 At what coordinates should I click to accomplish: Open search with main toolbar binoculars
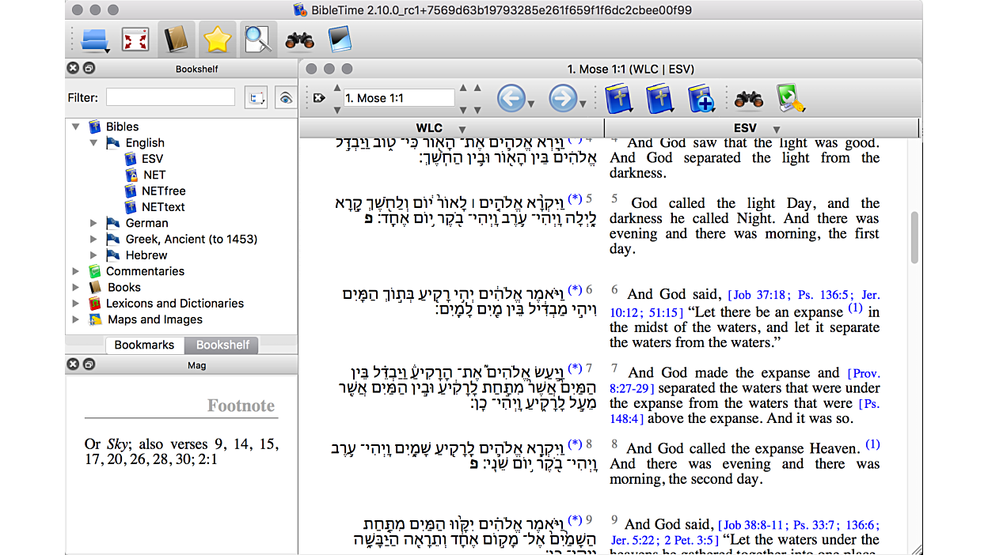tap(299, 40)
